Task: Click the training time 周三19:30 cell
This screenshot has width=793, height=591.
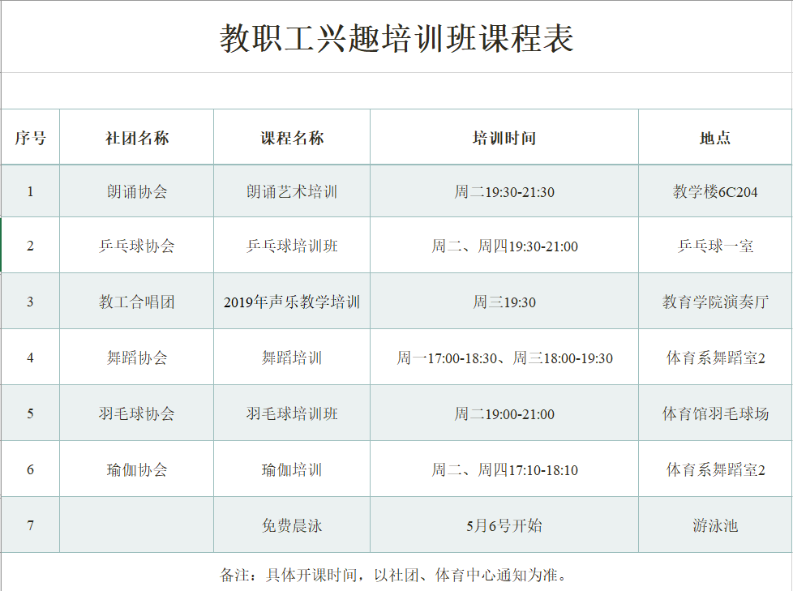Action: coord(504,301)
